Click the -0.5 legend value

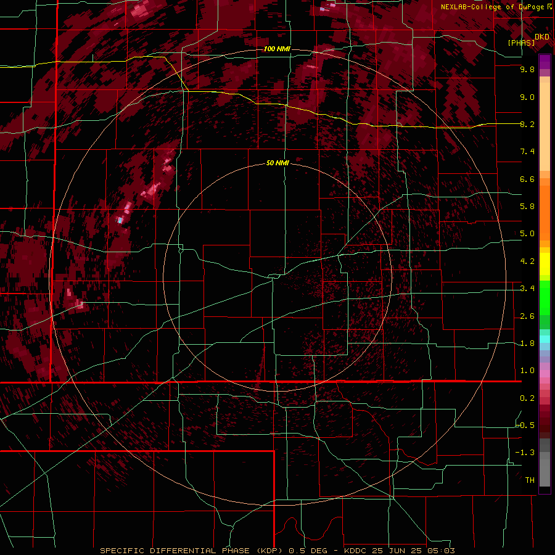pyautogui.click(x=525, y=425)
